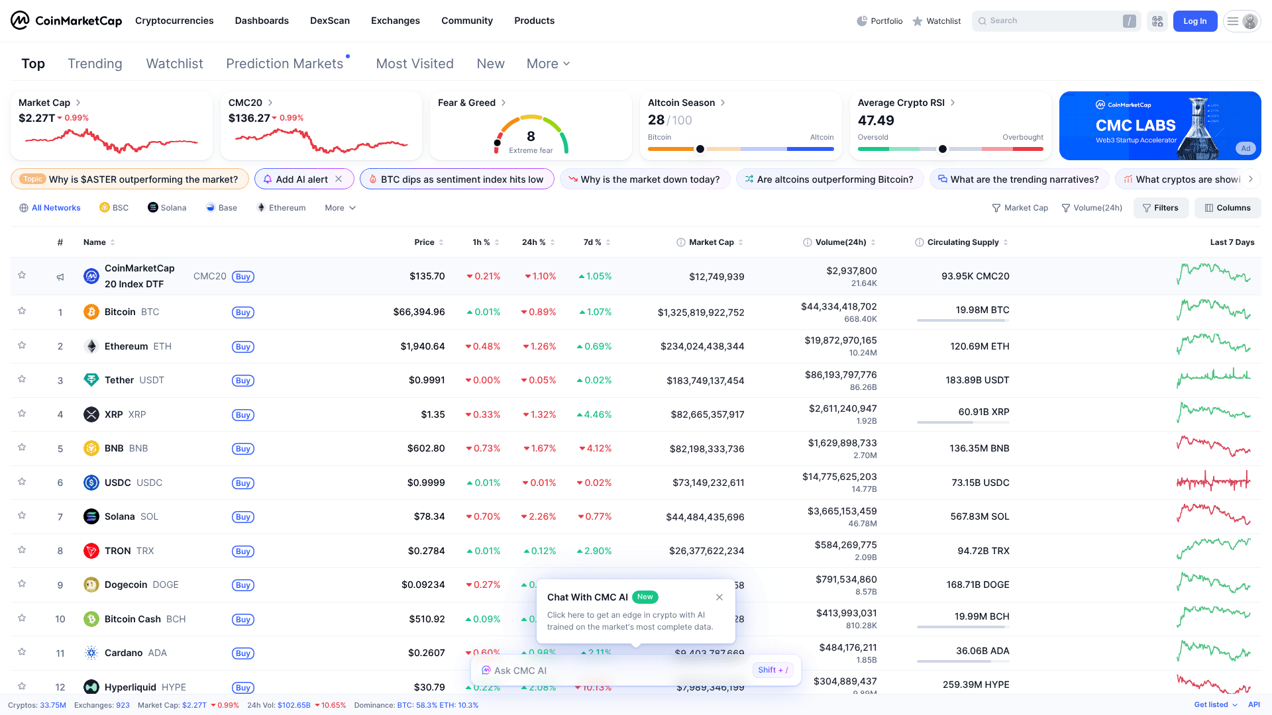Select the BSC network filter
1272x715 pixels.
[x=114, y=207]
